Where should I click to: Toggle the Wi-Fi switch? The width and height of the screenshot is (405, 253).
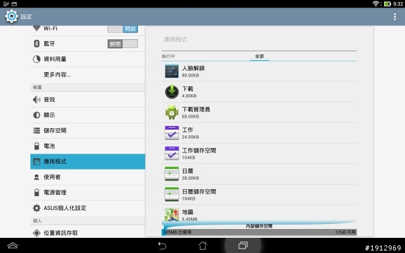(x=123, y=28)
